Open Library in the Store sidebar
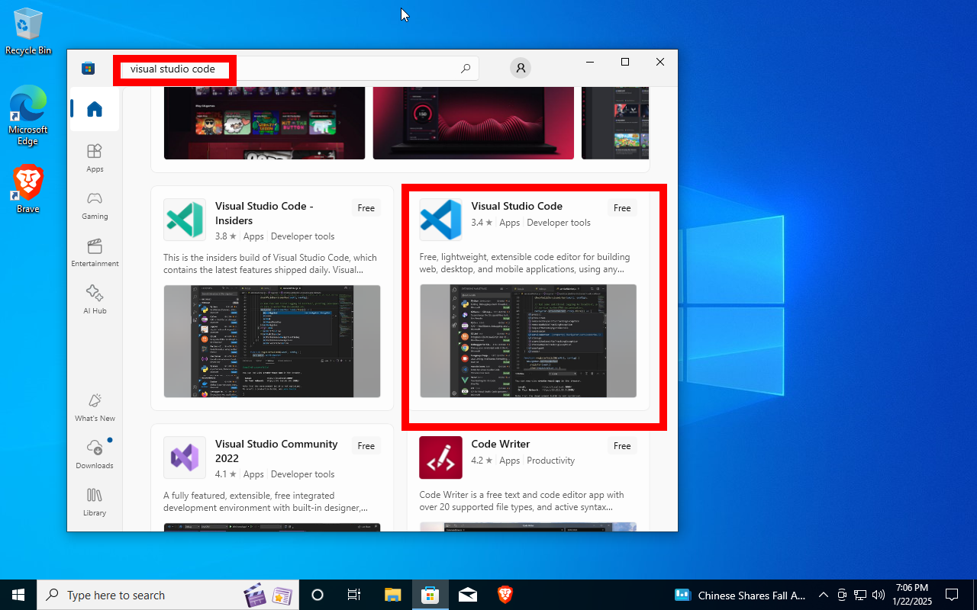This screenshot has height=610, width=977. 95,502
